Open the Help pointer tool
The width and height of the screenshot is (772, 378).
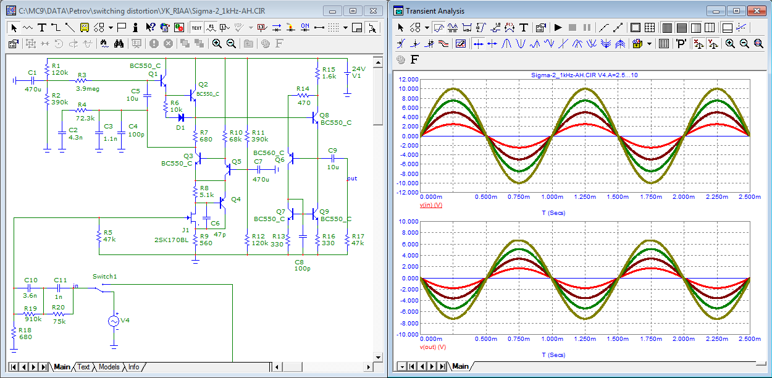coord(150,27)
